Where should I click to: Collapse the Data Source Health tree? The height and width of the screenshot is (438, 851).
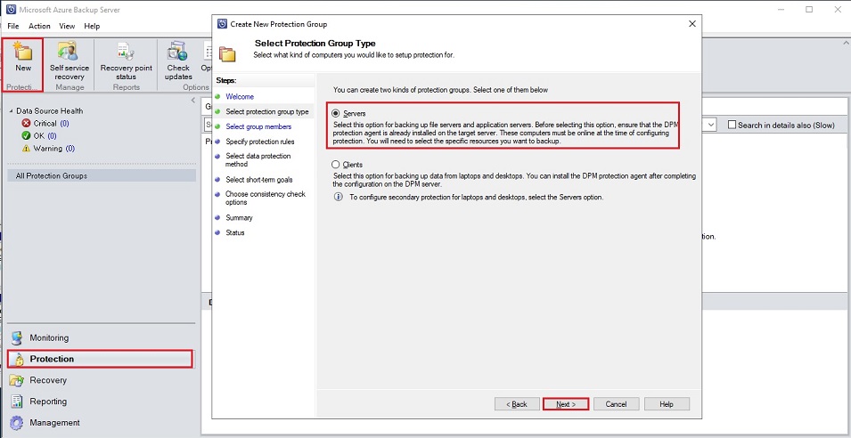click(x=12, y=111)
